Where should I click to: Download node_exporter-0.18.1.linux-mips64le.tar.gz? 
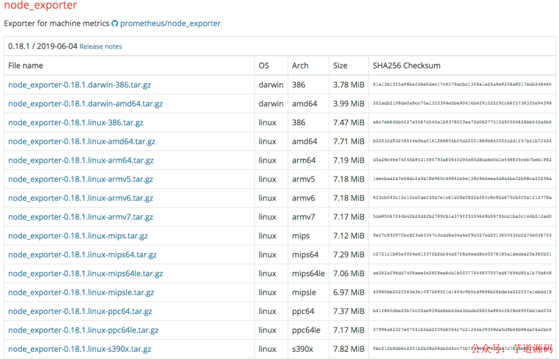point(85,274)
